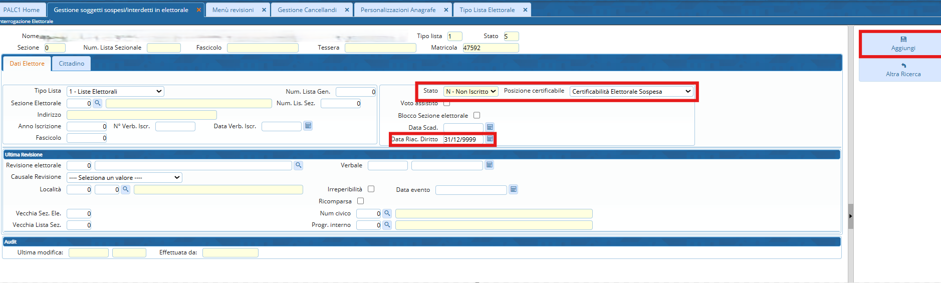Click the Sezione Elettorale search magnifier icon
This screenshot has height=283, width=941.
[98, 103]
